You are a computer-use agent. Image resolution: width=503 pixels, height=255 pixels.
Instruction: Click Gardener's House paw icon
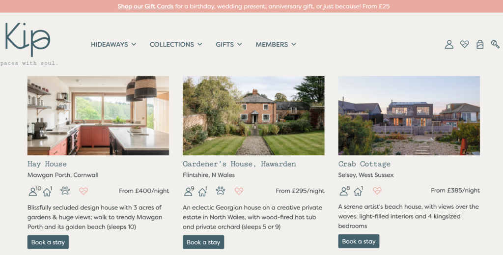(221, 191)
